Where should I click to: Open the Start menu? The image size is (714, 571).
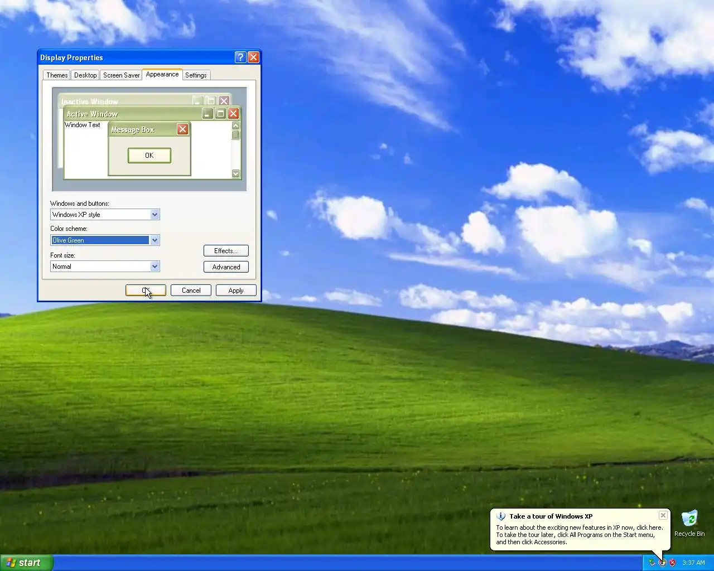coord(27,563)
